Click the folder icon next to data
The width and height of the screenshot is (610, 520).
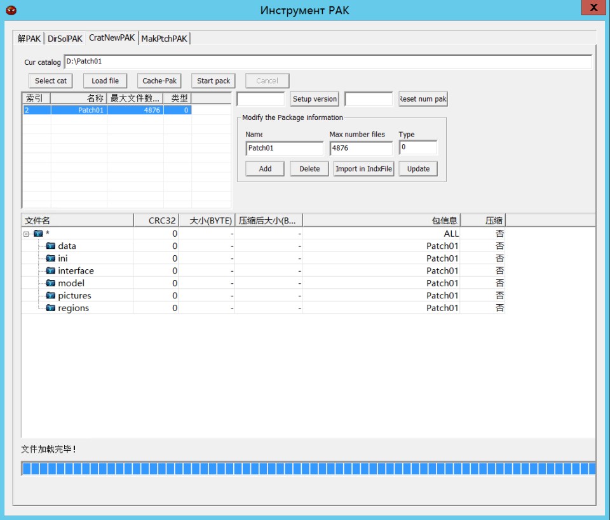coord(51,246)
